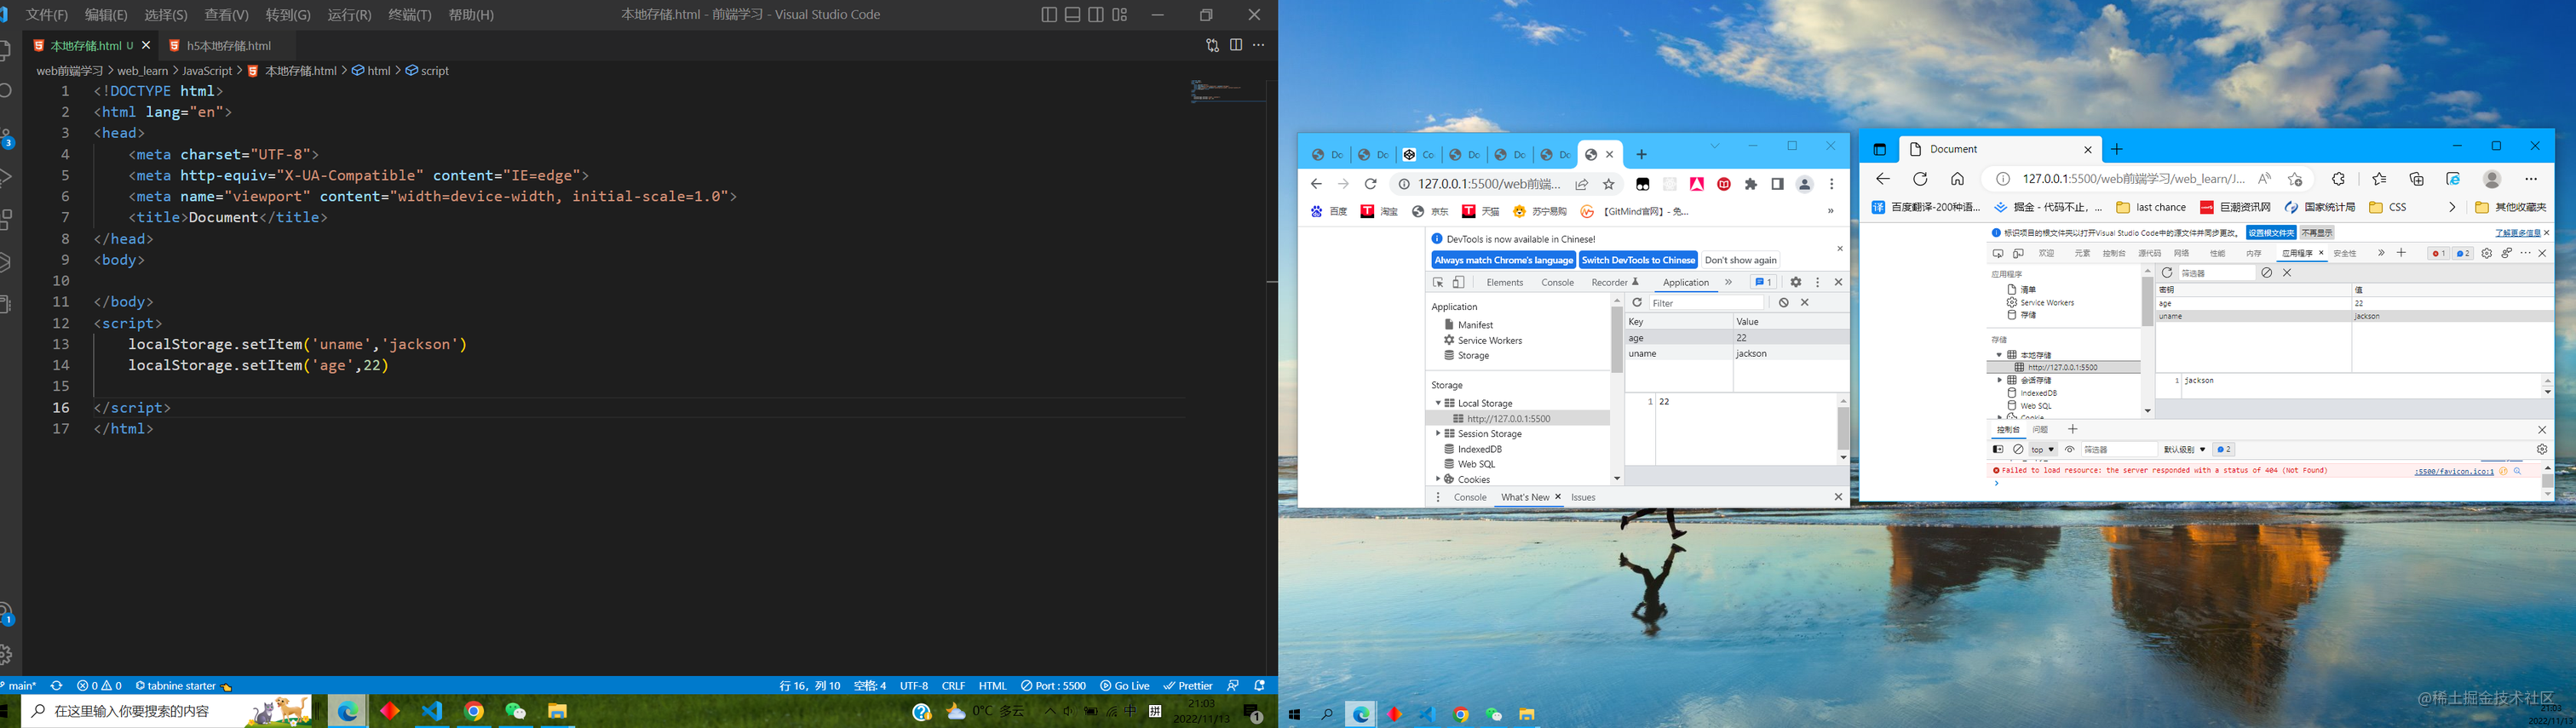Select HTML language mode in status bar
The image size is (2576, 728).
[992, 686]
